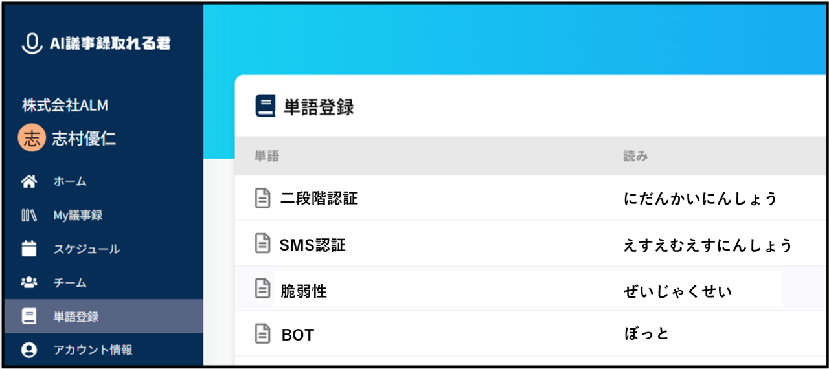Click the reading ぜいじゃくせい

pyautogui.click(x=677, y=291)
